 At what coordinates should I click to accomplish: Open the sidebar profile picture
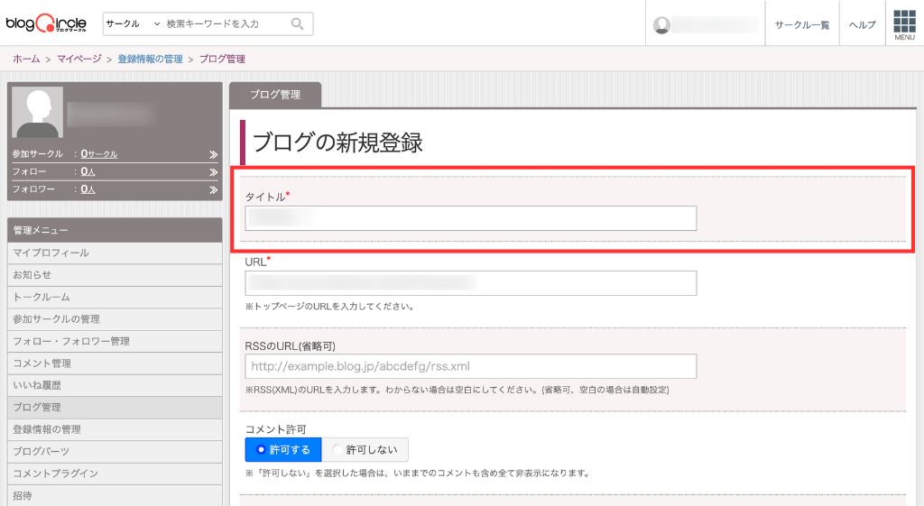click(37, 112)
